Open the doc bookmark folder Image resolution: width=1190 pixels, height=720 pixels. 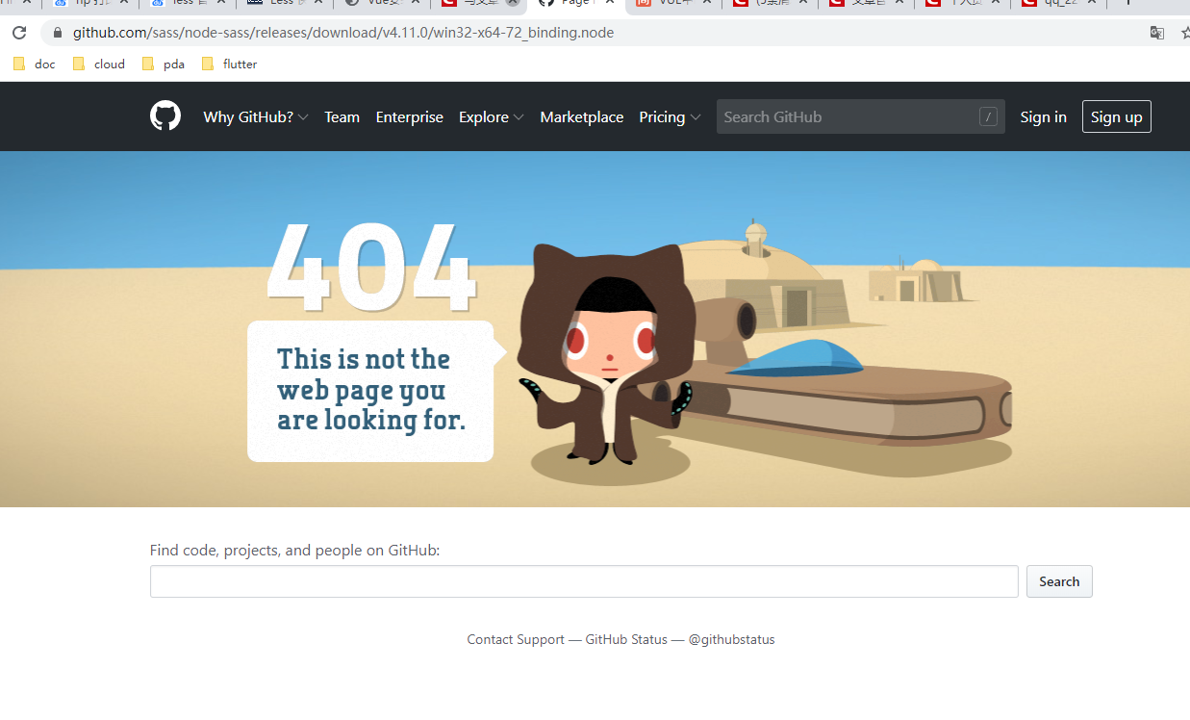point(35,64)
